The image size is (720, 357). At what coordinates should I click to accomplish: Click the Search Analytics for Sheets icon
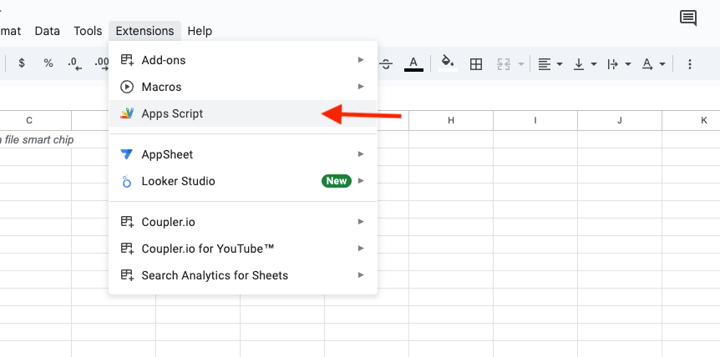[x=127, y=275]
